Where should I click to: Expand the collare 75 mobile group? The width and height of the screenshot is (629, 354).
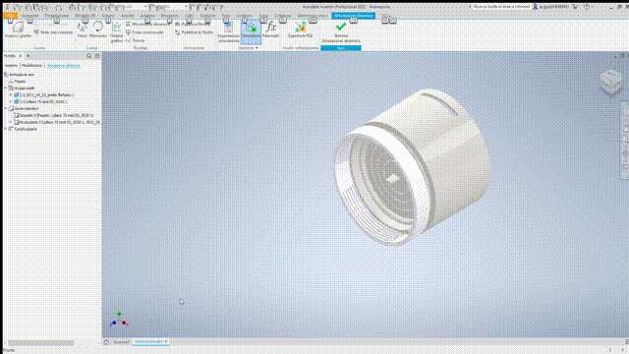11,102
